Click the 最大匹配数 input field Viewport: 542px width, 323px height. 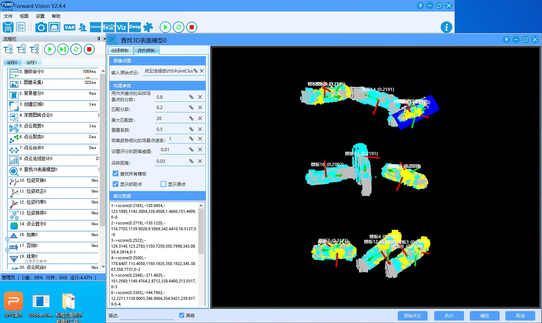(171, 119)
